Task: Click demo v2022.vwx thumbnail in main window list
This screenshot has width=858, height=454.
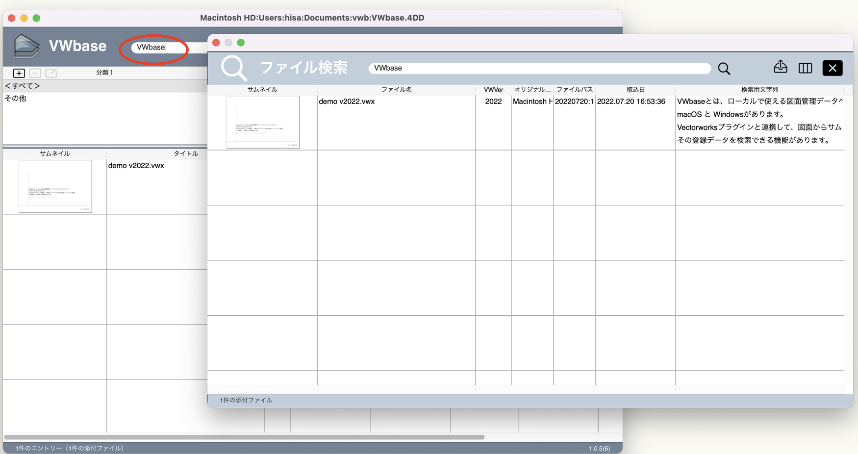Action: pyautogui.click(x=55, y=186)
